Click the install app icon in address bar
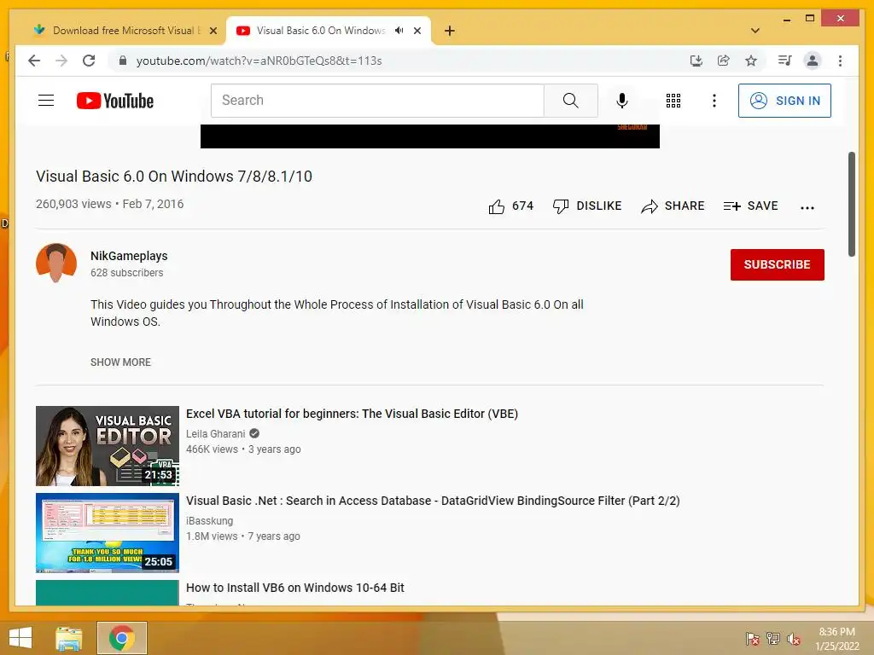 coord(696,61)
